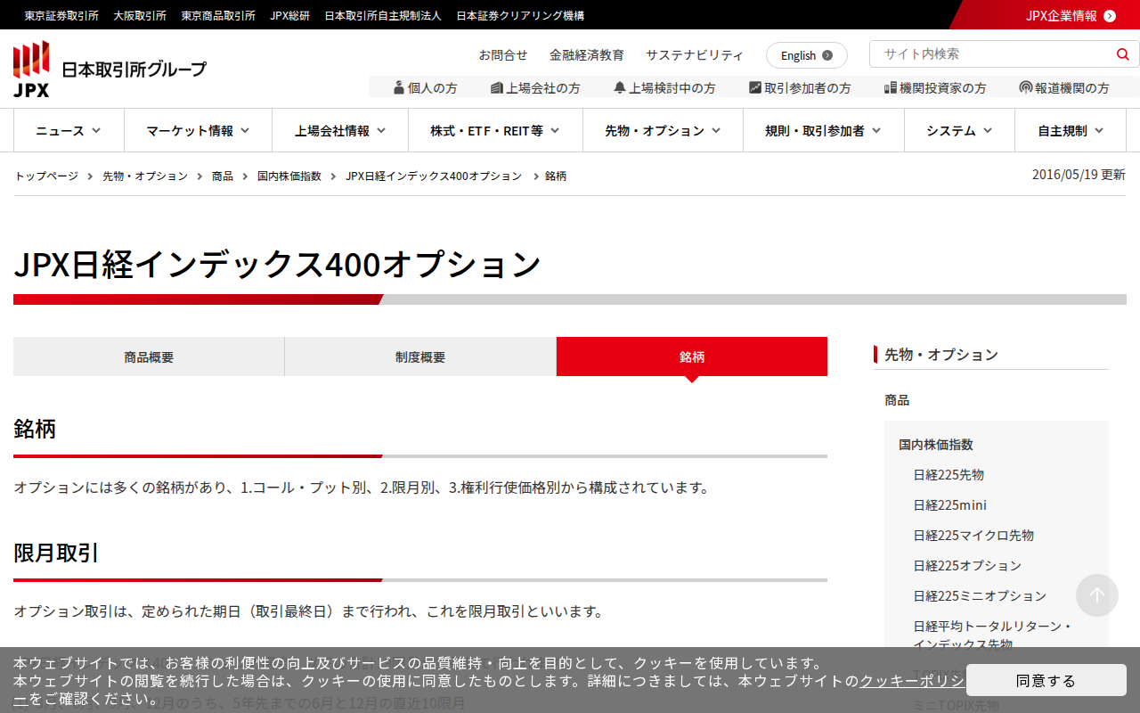Click the search magnifier icon

tap(1122, 54)
